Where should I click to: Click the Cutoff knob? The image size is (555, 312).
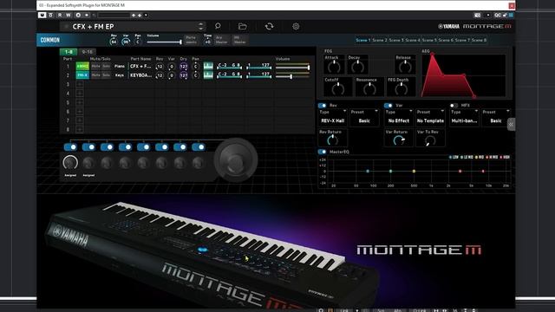point(337,88)
